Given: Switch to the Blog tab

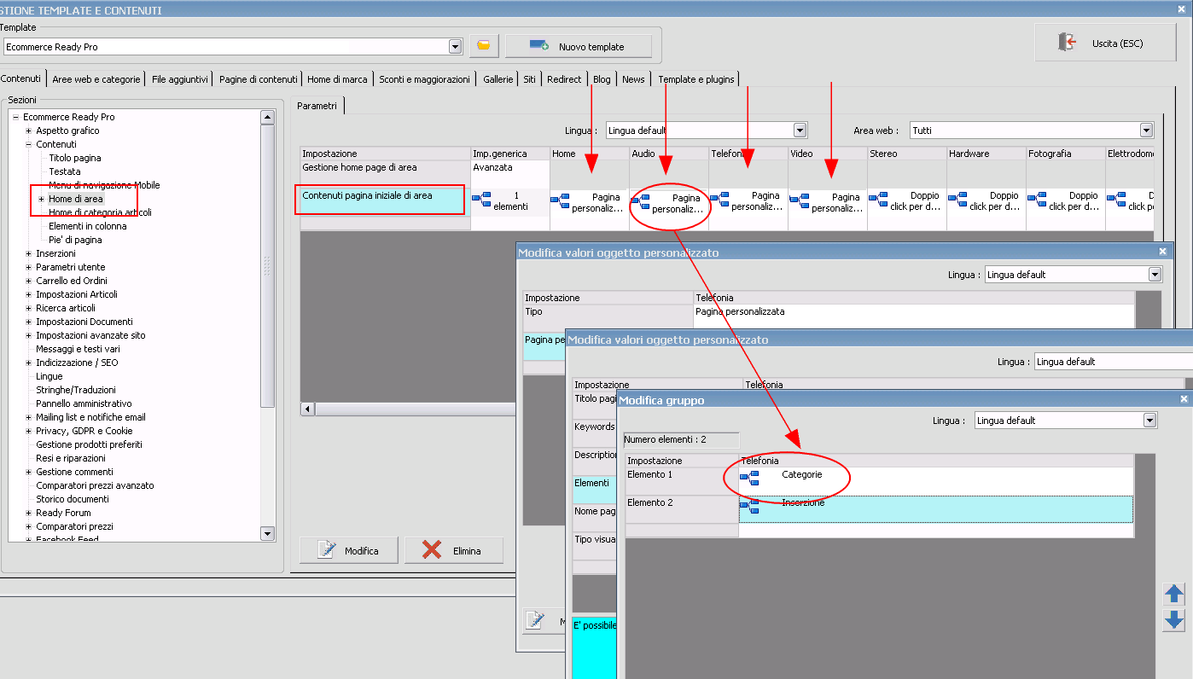Looking at the screenshot, I should point(602,79).
